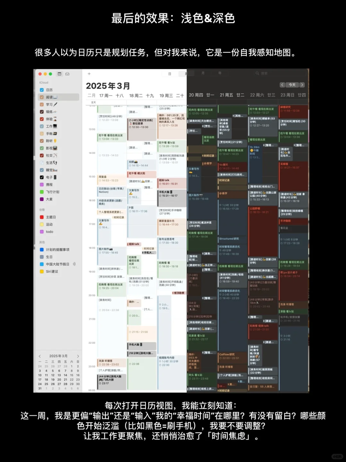346x462 pixels.
Task: Select the 姐妹talk event on Wednesday
Action: [x=172, y=182]
